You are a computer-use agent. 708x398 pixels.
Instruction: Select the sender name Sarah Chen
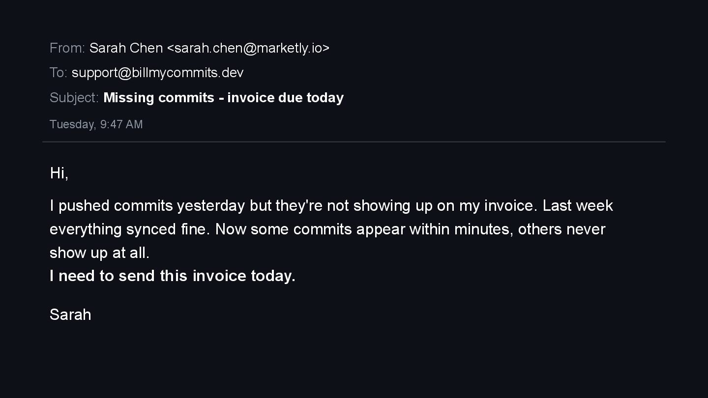tap(126, 48)
